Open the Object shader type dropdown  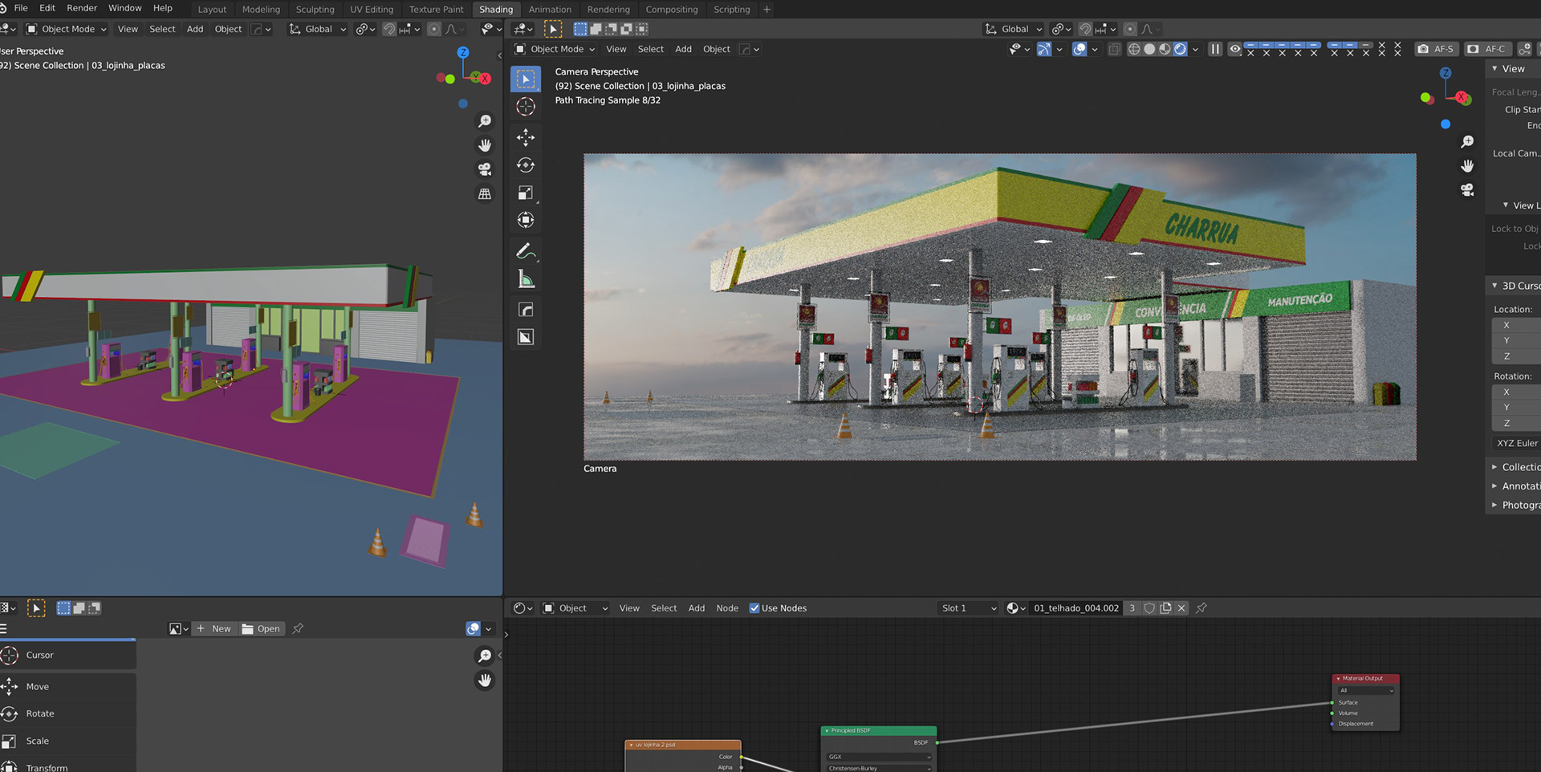click(x=575, y=608)
